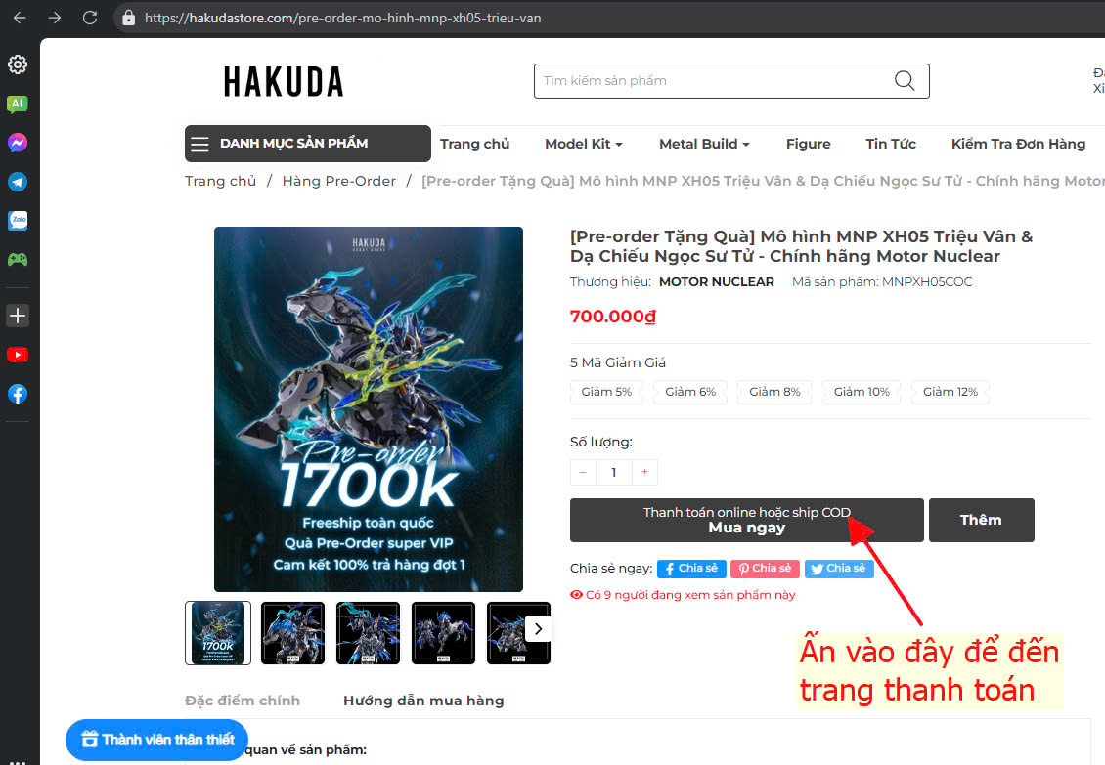Open the game controller sidebar icon
This screenshot has height=765, width=1105.
click(18, 259)
